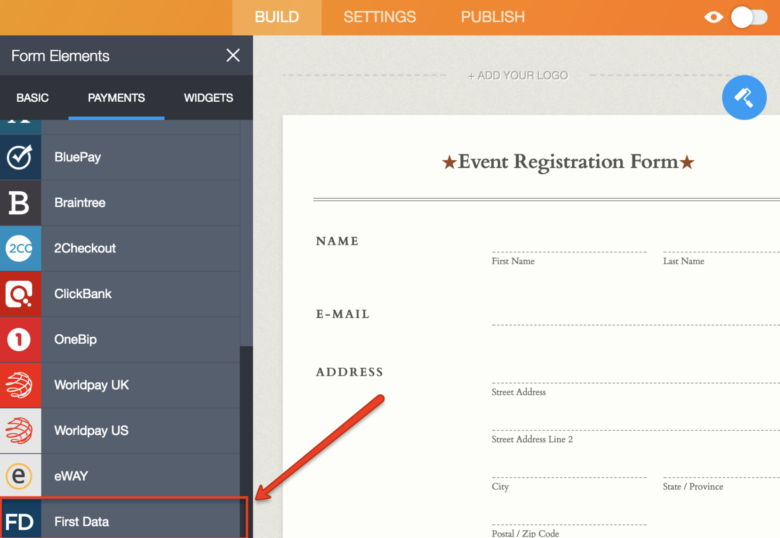Switch to the PUBLISH tab

(493, 17)
